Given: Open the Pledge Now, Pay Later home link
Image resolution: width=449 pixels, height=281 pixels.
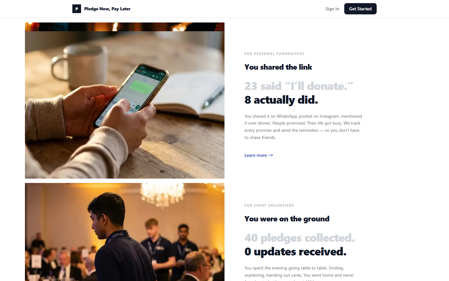Looking at the screenshot, I should (x=101, y=9).
